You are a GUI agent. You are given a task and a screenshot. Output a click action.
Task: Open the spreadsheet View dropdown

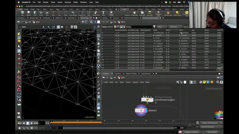[162, 27]
